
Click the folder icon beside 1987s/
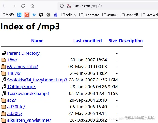tap(4, 73)
